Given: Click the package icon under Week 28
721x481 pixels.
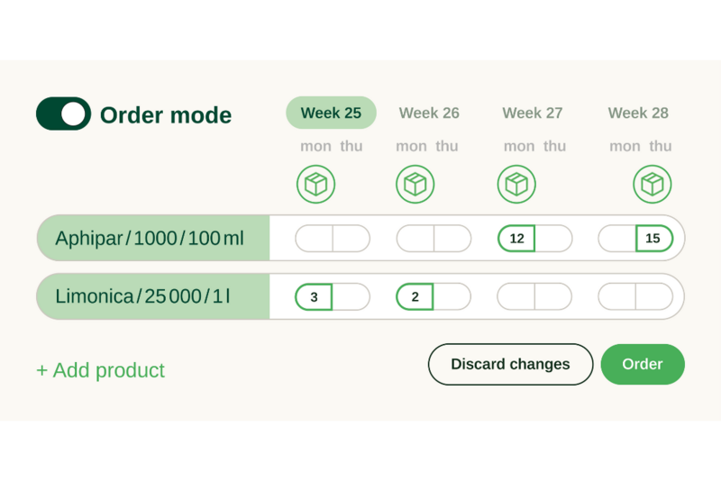Looking at the screenshot, I should click(x=652, y=184).
